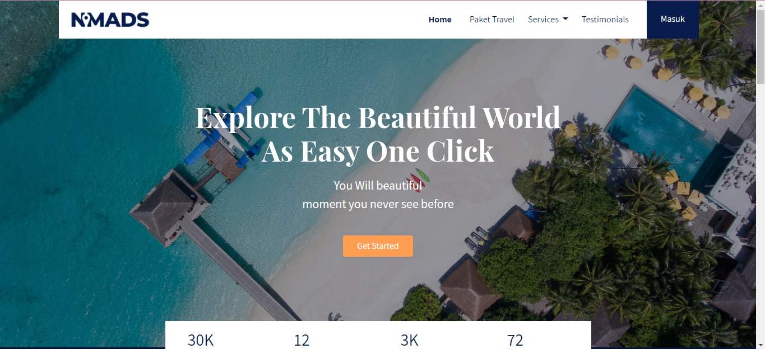Go to Paket Travel section

tap(492, 20)
